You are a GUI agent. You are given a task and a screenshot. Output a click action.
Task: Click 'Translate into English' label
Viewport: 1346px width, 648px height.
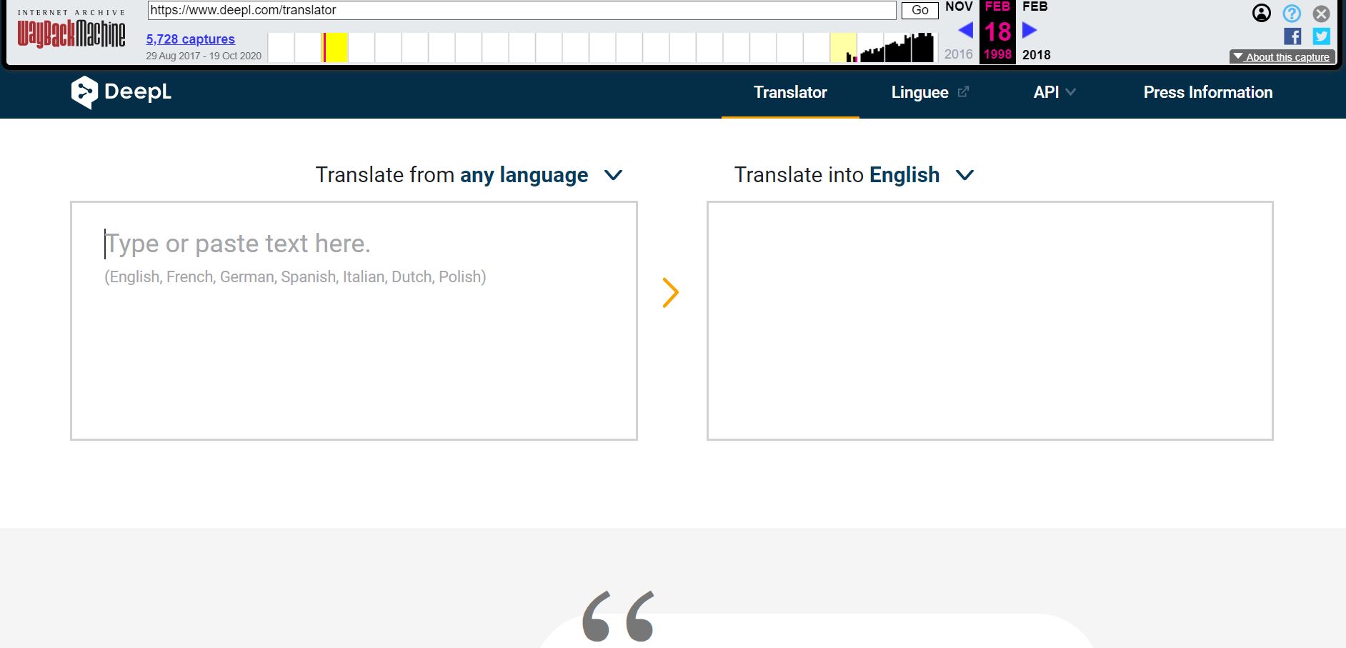pyautogui.click(x=837, y=175)
